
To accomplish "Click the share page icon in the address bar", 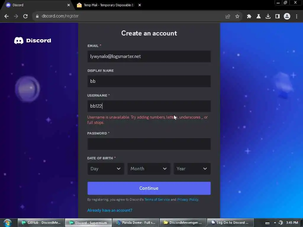I will [228, 17].
